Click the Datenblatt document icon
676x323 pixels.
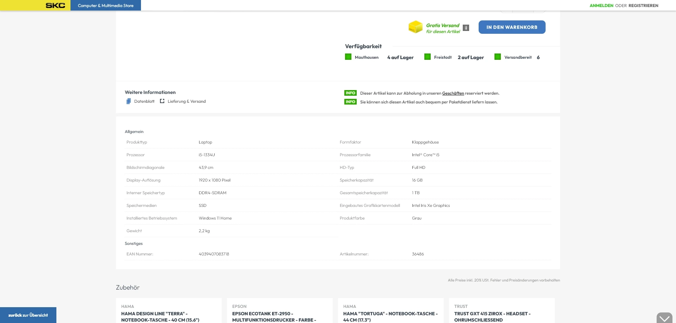(129, 101)
